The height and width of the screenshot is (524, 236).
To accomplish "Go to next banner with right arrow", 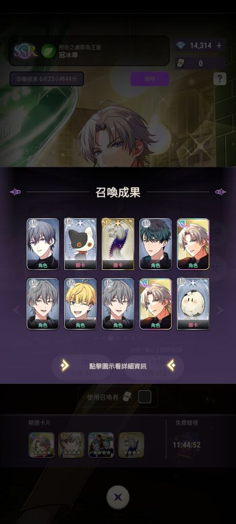I will [x=219, y=310].
